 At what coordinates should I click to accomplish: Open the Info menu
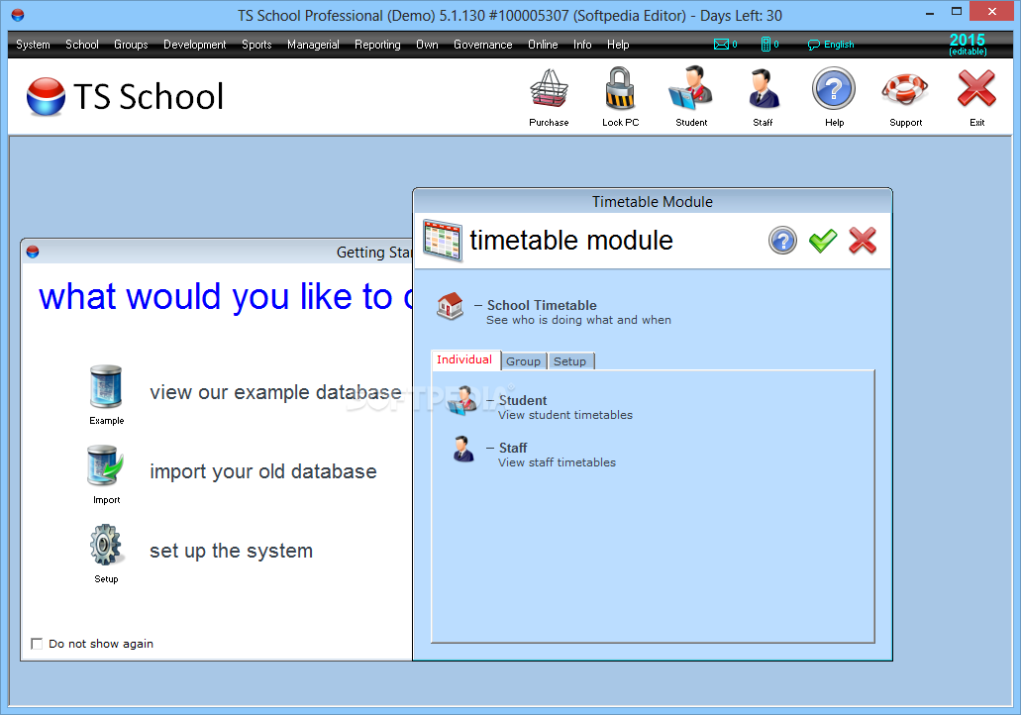point(582,45)
